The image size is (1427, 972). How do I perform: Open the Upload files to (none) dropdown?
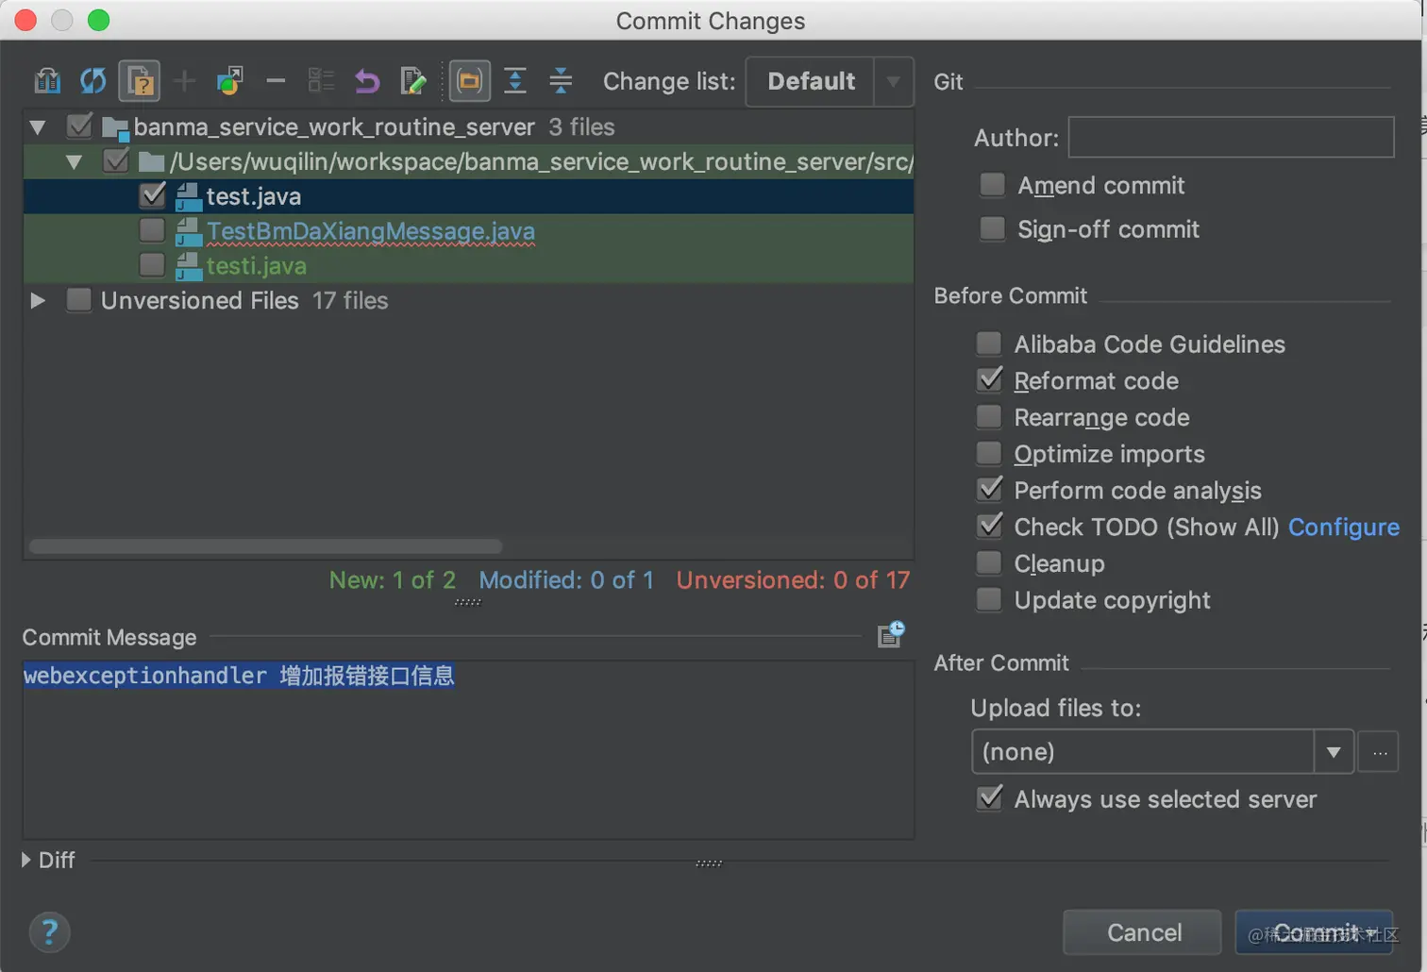pos(1163,752)
